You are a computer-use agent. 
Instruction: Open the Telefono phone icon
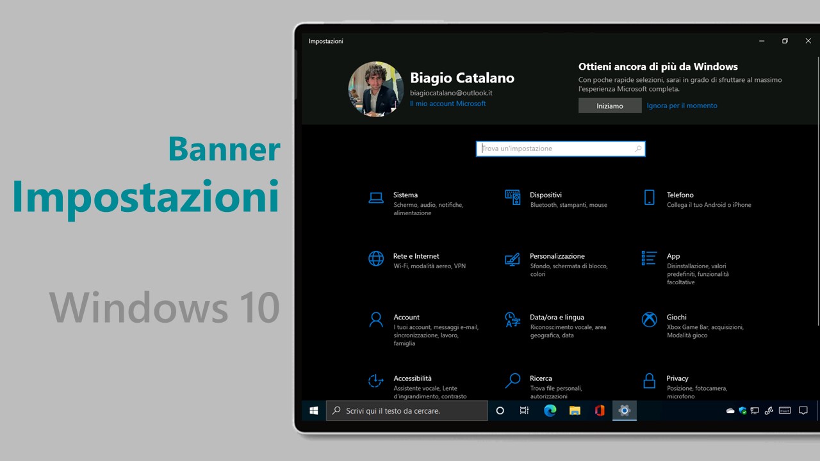[x=650, y=197]
